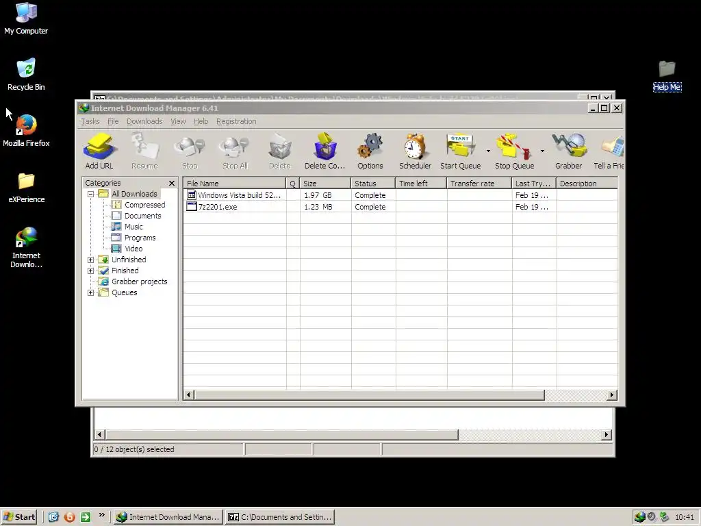Sort by Last Try column header

[x=534, y=184]
